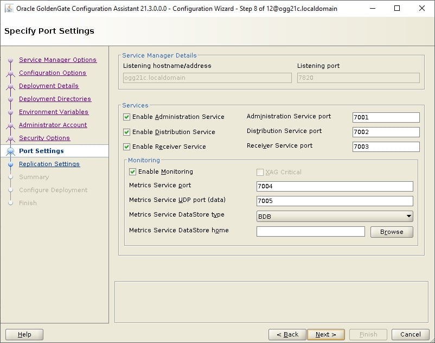Screen dimensions: 435x343
Task: Navigate to Deployment Details step
Action: pyautogui.click(x=49, y=86)
